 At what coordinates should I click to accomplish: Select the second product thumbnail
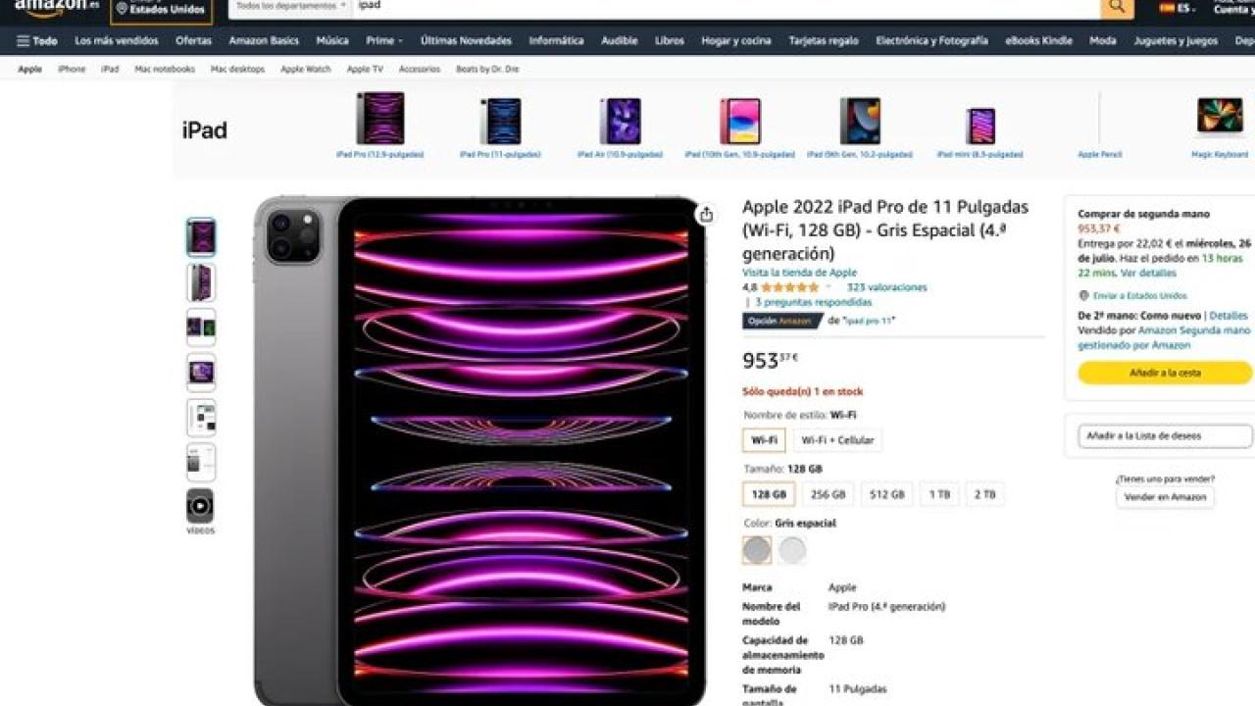(x=201, y=282)
